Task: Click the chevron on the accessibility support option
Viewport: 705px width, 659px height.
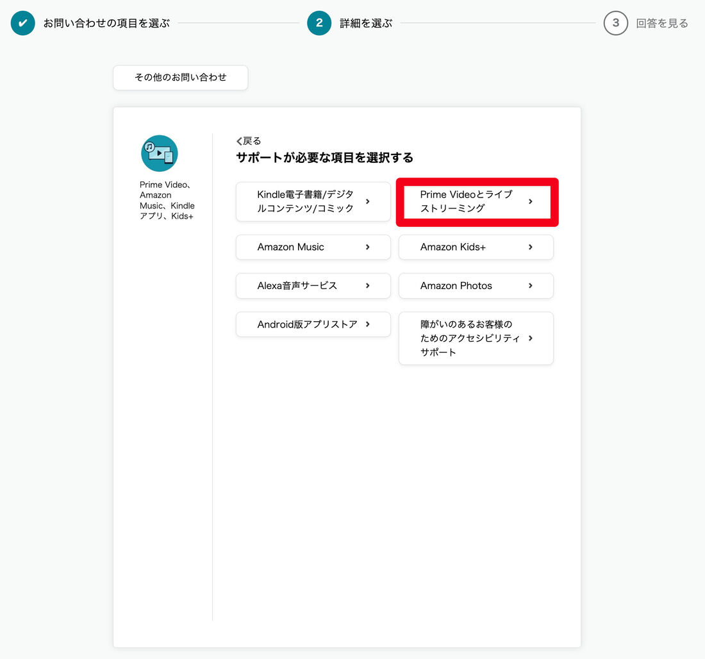Action: [x=531, y=338]
